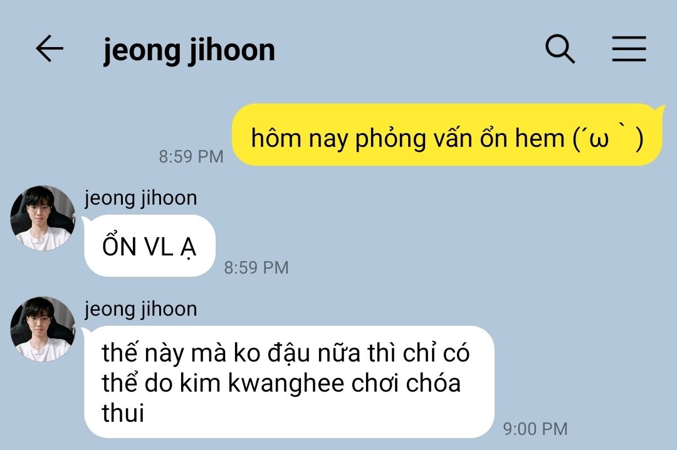Tap sender name above the ỔN VL Ạ message
Viewport: 677px width, 450px height.
click(141, 198)
